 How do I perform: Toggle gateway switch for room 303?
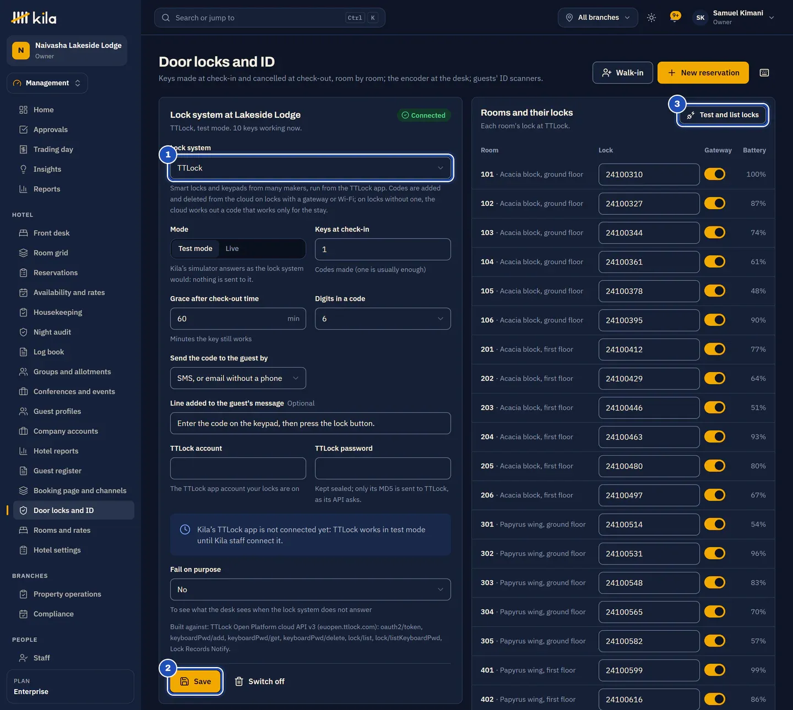coord(715,582)
